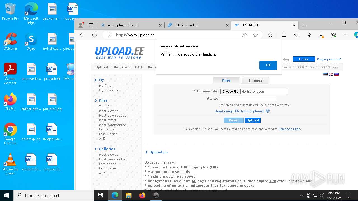Click the clipboard help question icon
The image size is (358, 201).
click(268, 111)
